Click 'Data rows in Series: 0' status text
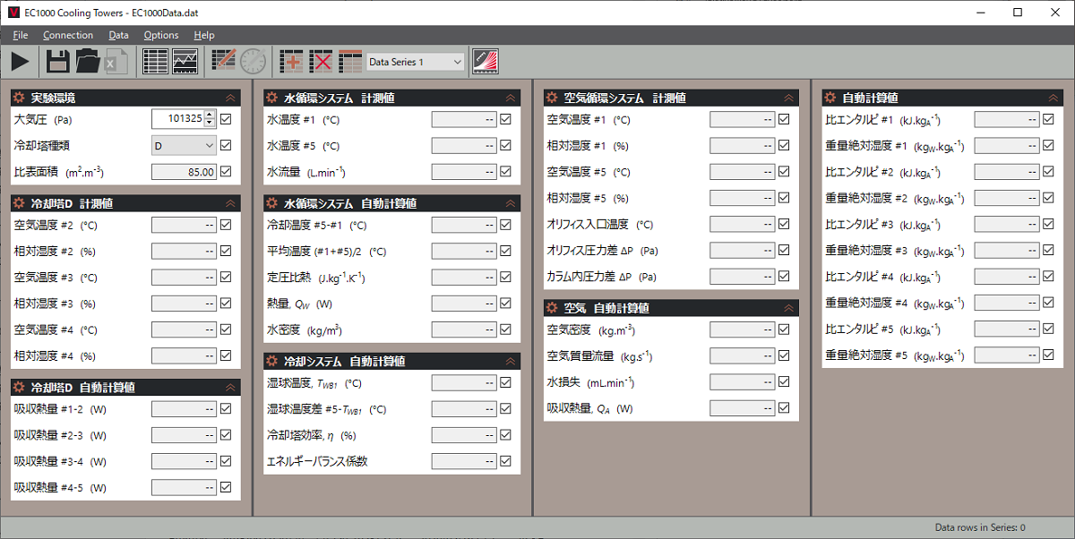 pyautogui.click(x=980, y=528)
